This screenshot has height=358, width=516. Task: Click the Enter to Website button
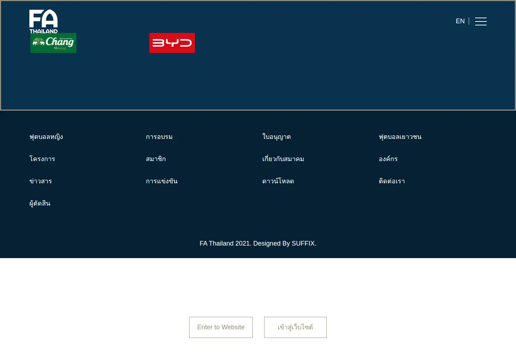pos(221,327)
